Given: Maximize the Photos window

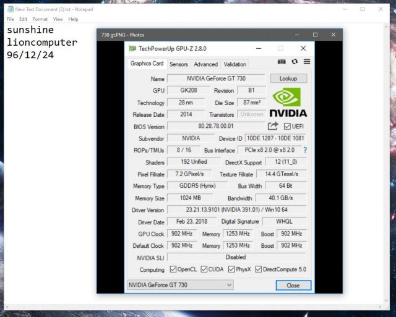Looking at the screenshot, I should pyautogui.click(x=315, y=35).
